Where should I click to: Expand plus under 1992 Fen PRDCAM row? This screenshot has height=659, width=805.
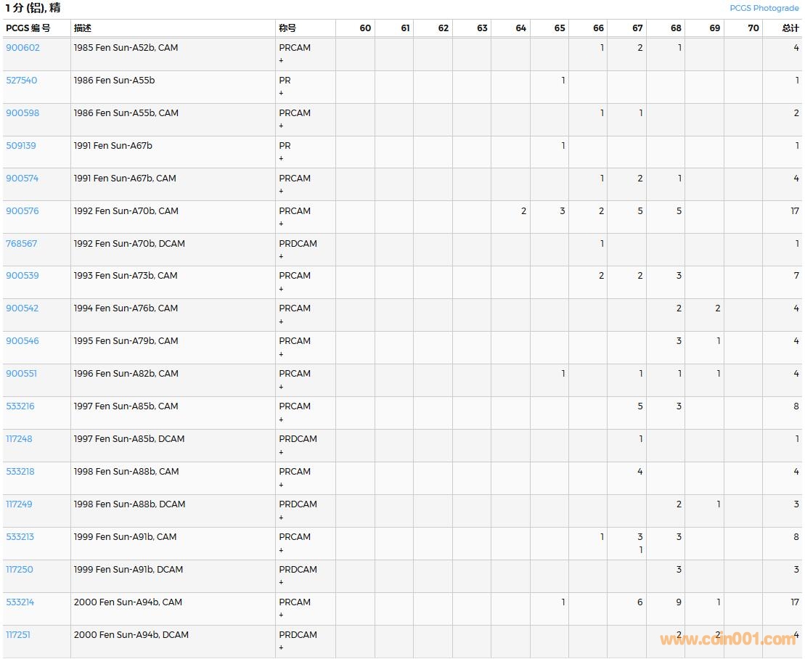[x=281, y=257]
